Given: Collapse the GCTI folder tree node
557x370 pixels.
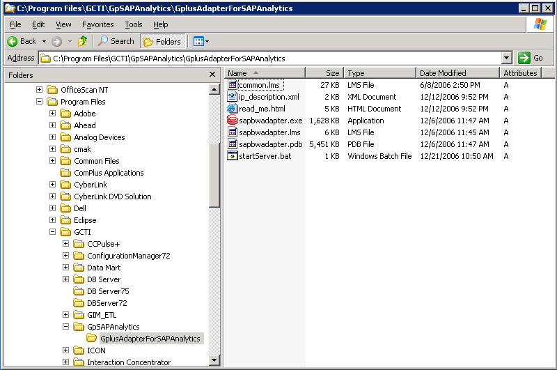Looking at the screenshot, I should point(53,232).
